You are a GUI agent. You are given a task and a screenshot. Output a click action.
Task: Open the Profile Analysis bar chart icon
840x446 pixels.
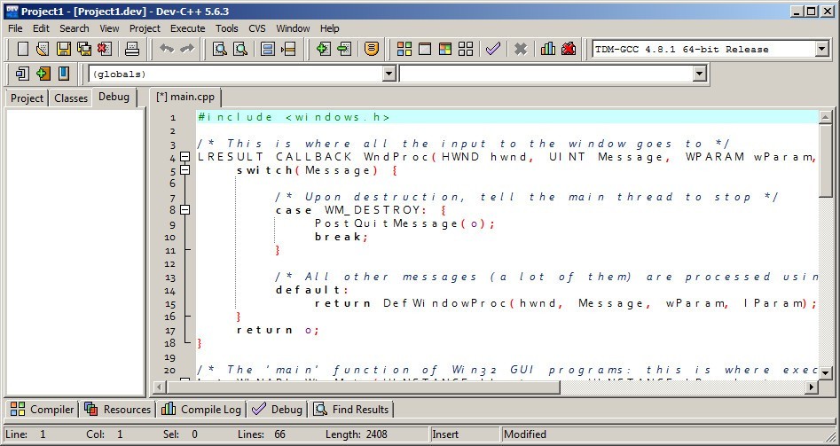548,49
